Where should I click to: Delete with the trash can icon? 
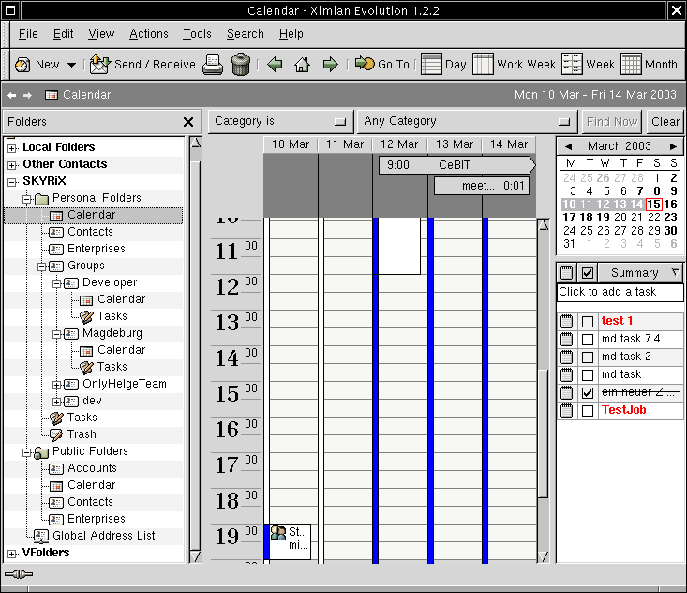[241, 65]
